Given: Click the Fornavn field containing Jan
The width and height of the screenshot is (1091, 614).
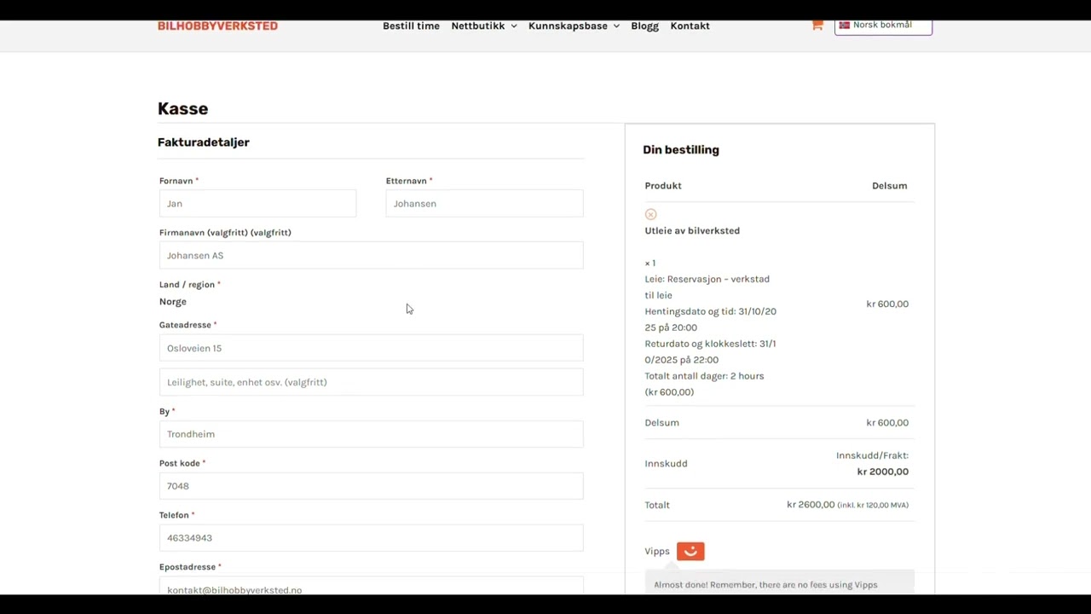Looking at the screenshot, I should 257,204.
